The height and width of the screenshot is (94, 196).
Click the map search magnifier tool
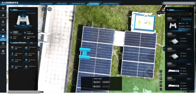pos(161,71)
